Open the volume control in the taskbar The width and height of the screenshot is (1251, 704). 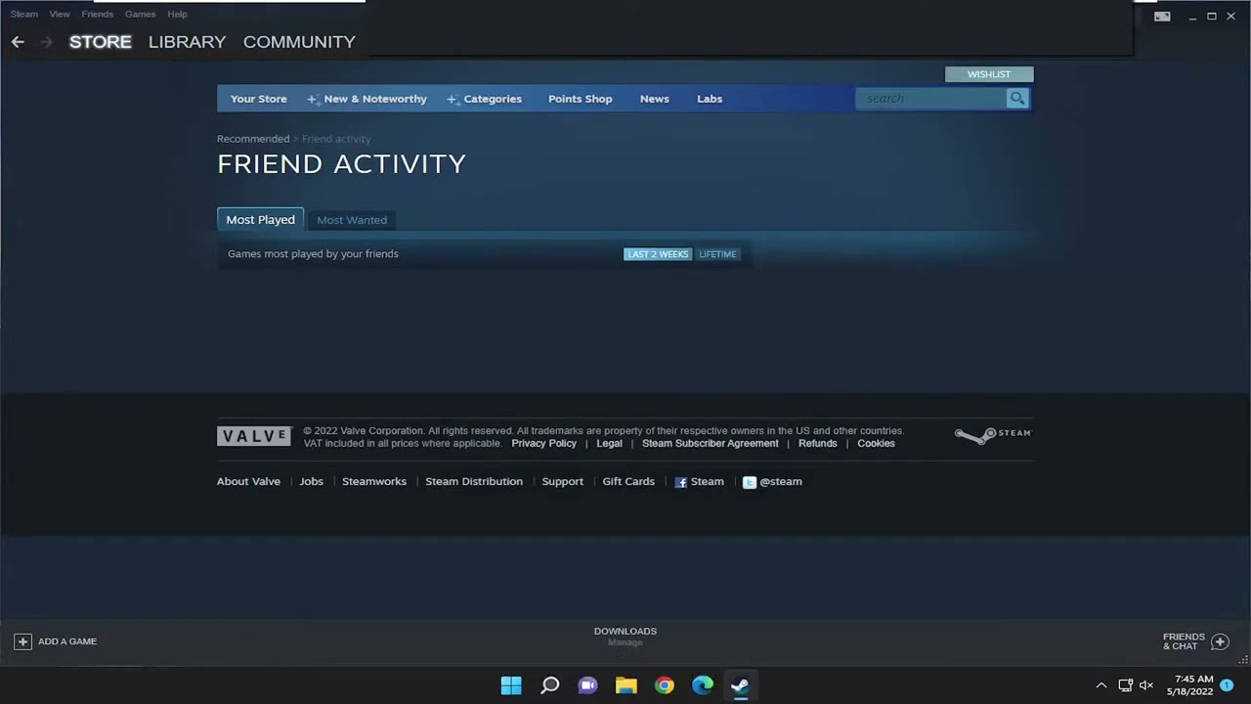point(1145,684)
